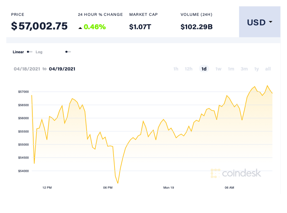Image resolution: width=287 pixels, height=213 pixels.
Task: Toggle the unlabeled switch right of Log
Action: point(68,52)
